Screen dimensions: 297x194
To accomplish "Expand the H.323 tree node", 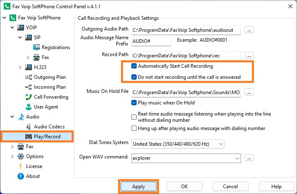I will [x=20, y=67].
